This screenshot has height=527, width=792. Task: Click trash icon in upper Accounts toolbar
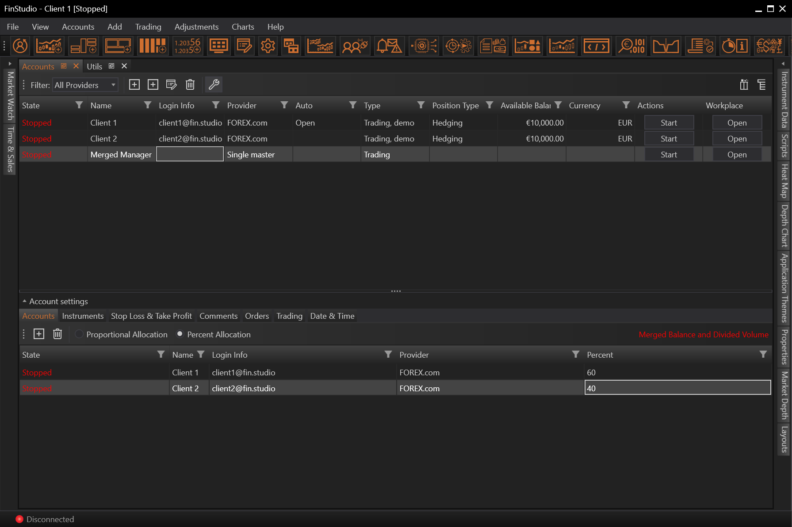tap(190, 84)
